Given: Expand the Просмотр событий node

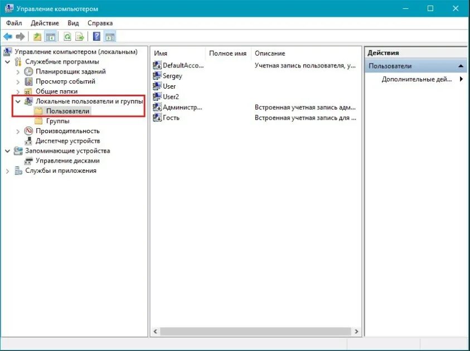Looking at the screenshot, I should [x=18, y=82].
